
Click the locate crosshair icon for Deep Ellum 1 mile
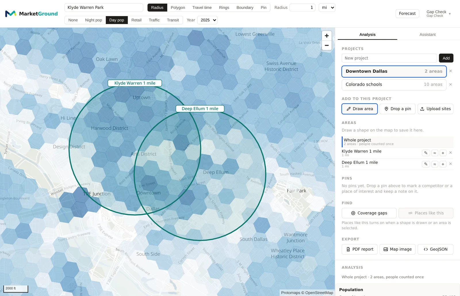point(443,164)
